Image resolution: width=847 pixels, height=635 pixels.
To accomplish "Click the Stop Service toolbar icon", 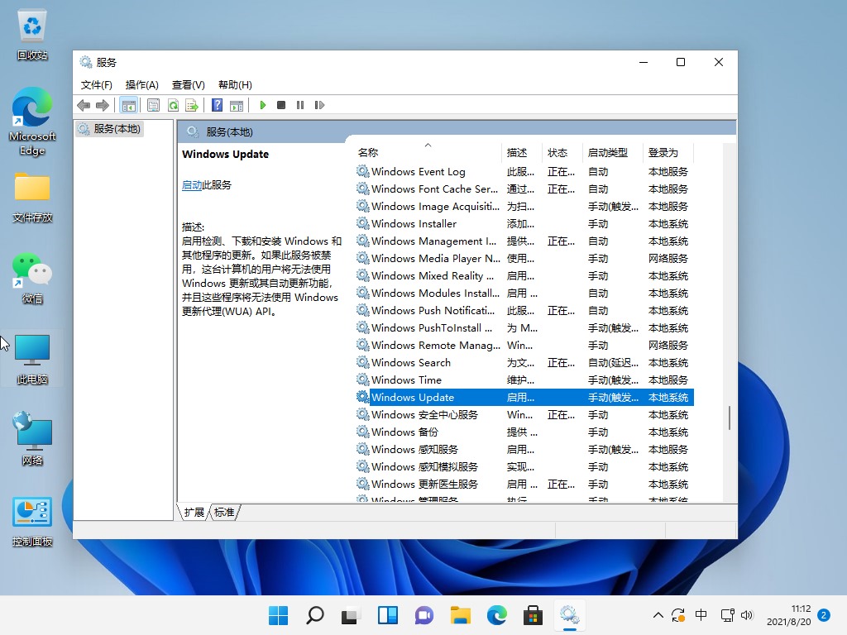I will (x=281, y=105).
